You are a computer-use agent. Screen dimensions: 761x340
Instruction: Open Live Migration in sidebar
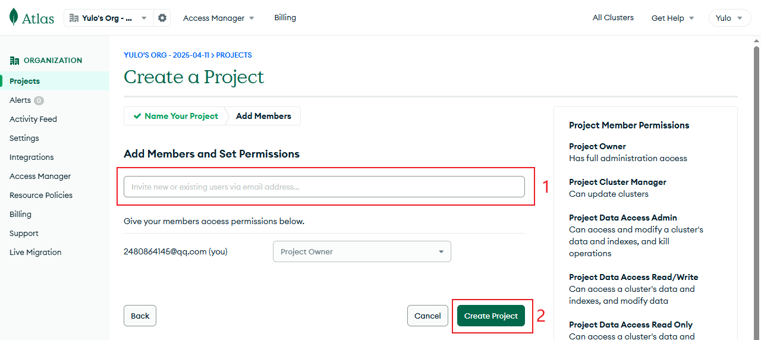36,253
